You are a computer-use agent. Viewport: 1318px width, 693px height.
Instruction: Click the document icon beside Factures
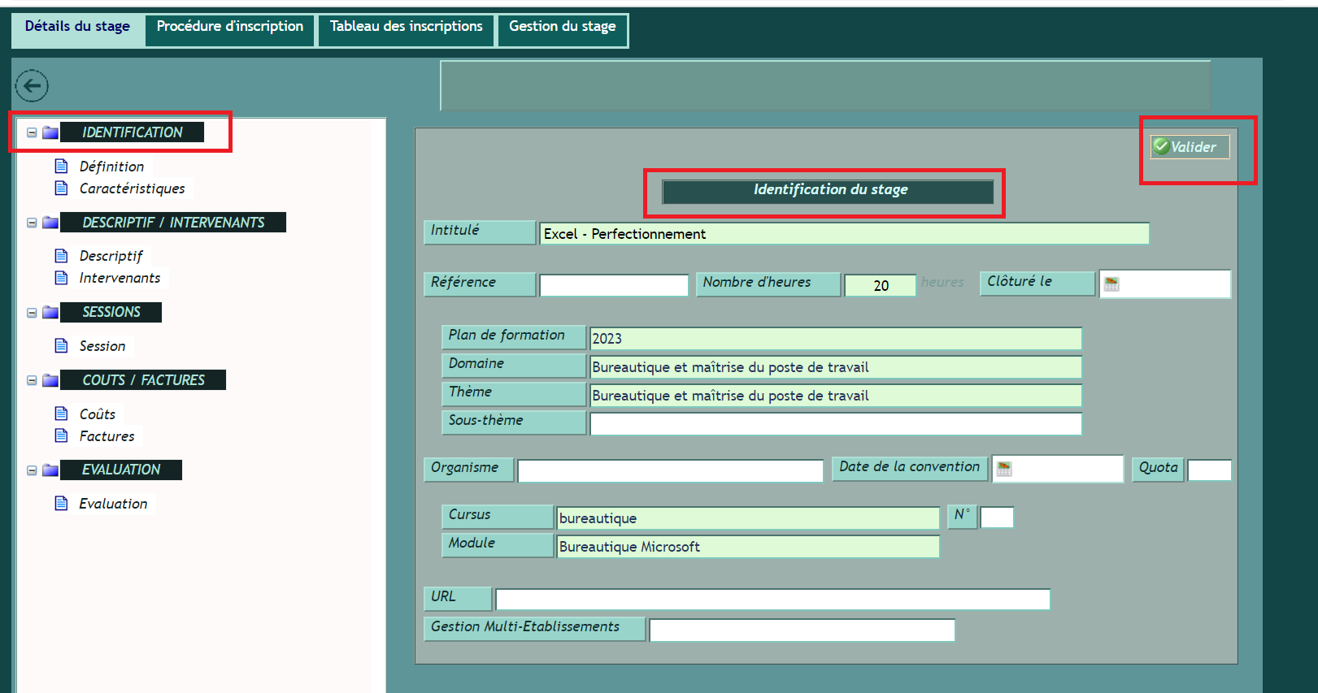(61, 436)
